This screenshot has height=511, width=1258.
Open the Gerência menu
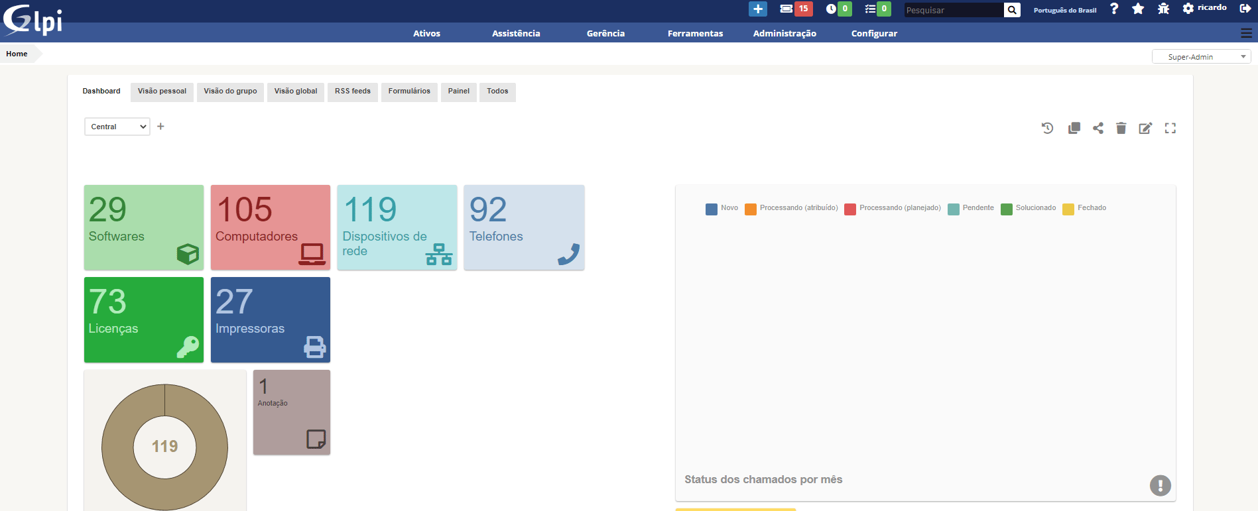605,33
